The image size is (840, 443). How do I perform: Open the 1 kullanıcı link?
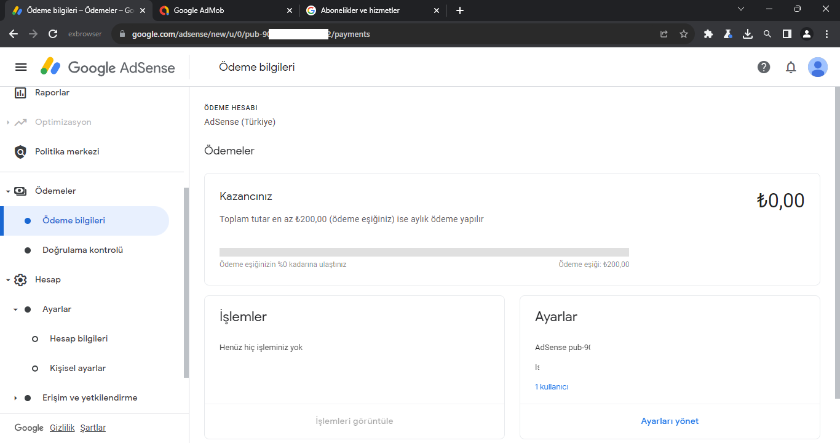point(552,387)
